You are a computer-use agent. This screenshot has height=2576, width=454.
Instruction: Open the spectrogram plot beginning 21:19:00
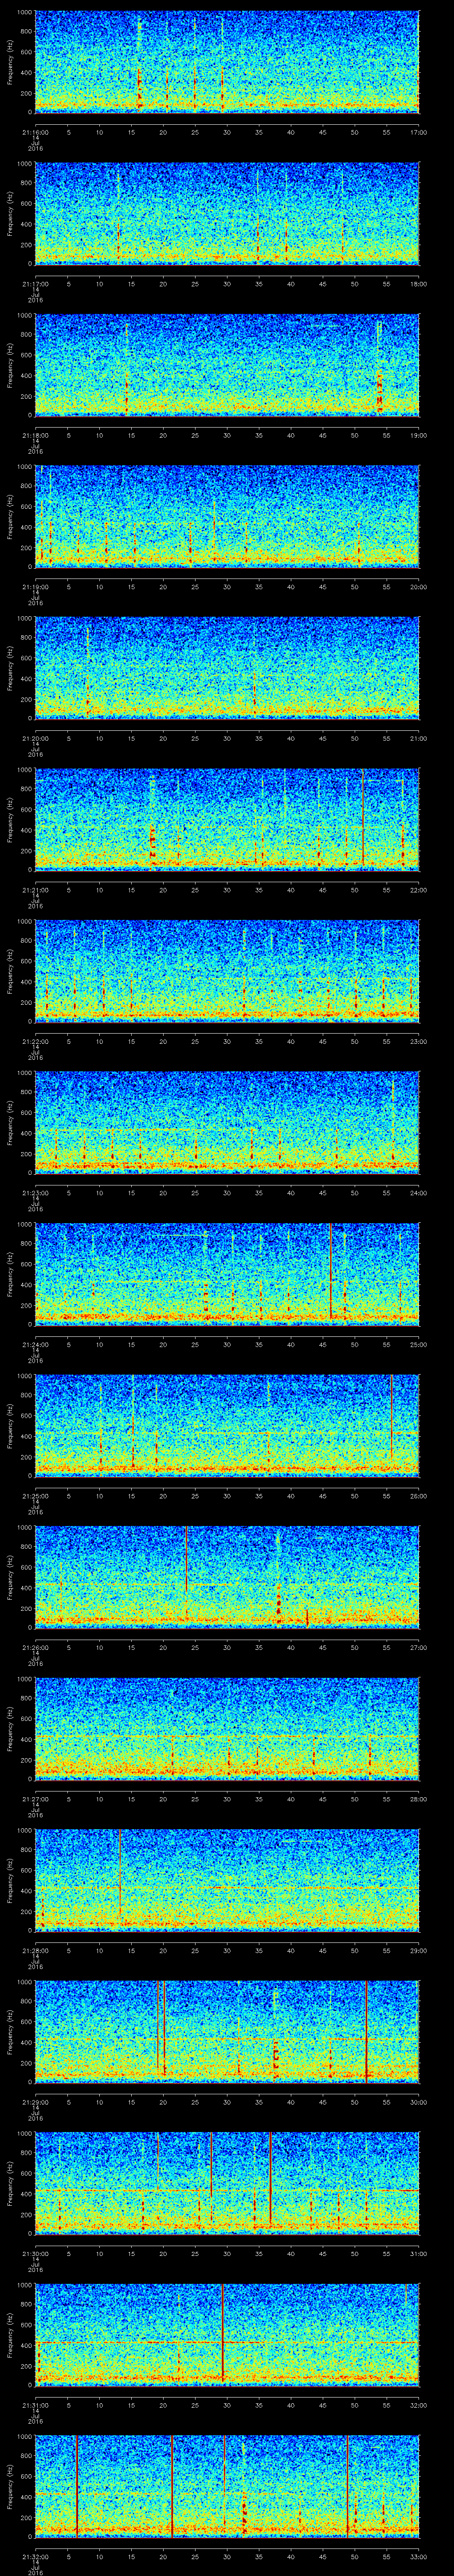[227, 516]
